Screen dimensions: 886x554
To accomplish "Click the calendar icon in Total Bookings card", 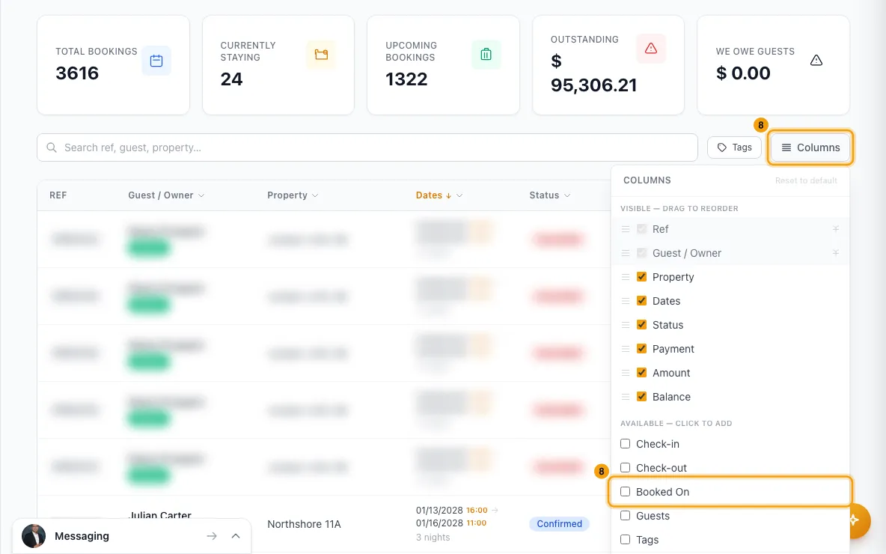I will pos(156,61).
